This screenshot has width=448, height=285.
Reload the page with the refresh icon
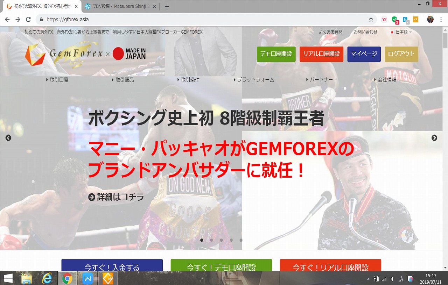point(28,20)
